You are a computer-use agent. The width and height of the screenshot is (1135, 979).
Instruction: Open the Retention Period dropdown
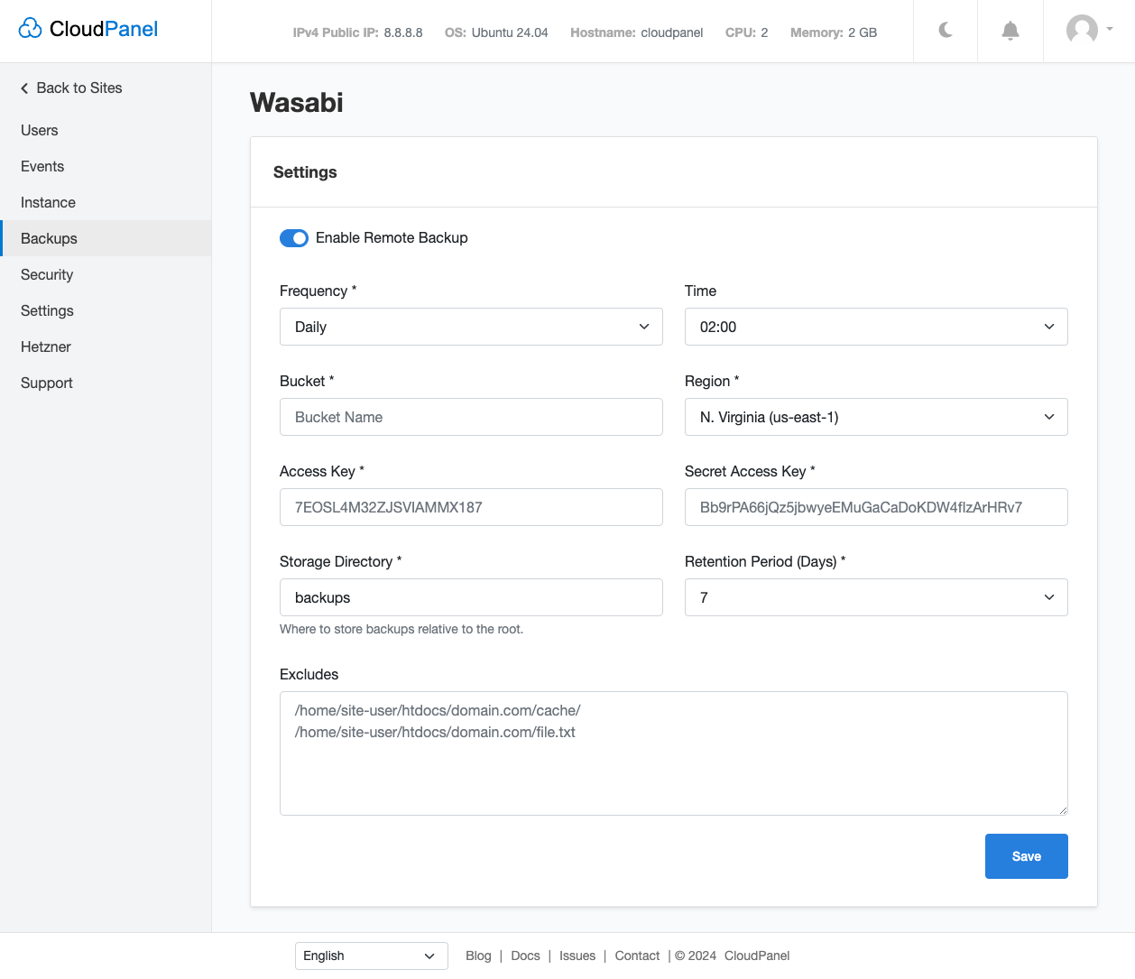pyautogui.click(x=875, y=597)
